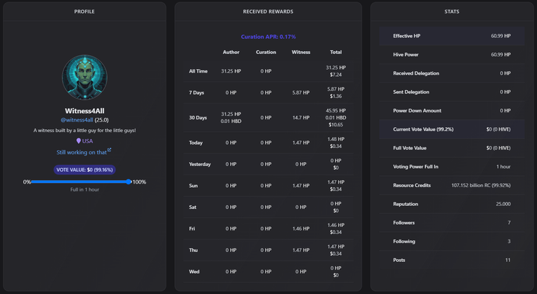The width and height of the screenshot is (537, 294).
Task: Select the Author column header
Action: (231, 52)
